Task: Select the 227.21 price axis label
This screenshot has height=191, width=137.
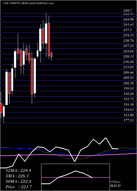Action: pos(129,46)
